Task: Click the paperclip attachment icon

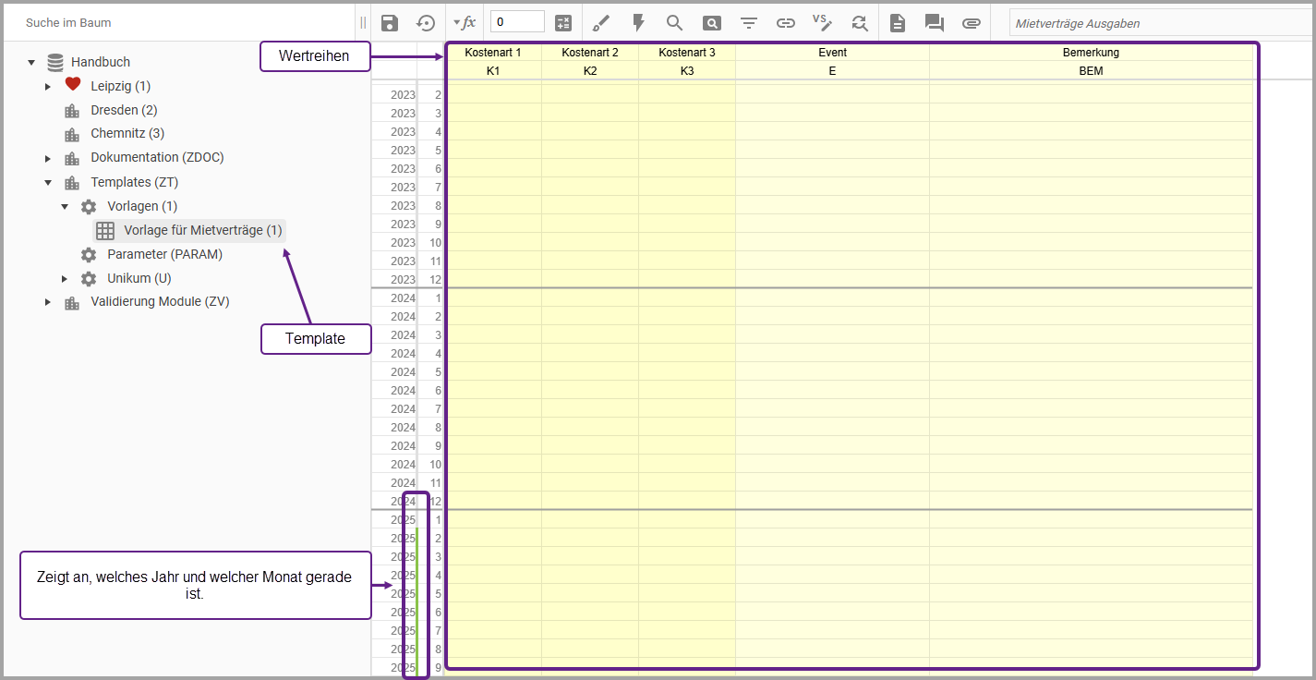Action: [972, 23]
